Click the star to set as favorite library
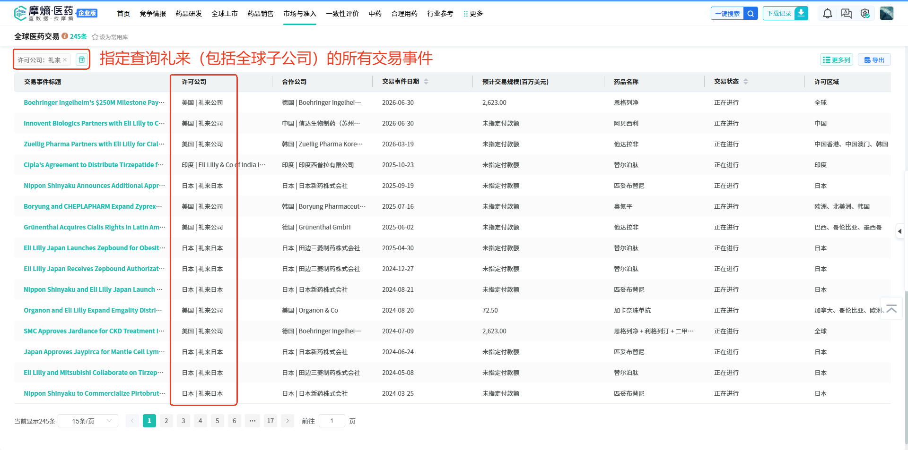This screenshot has height=450, width=908. 95,37
